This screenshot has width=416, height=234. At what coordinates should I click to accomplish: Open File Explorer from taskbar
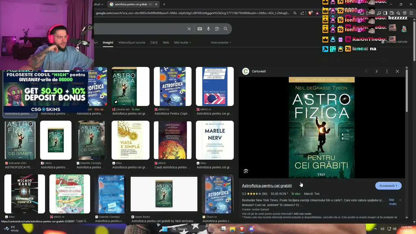point(232,229)
